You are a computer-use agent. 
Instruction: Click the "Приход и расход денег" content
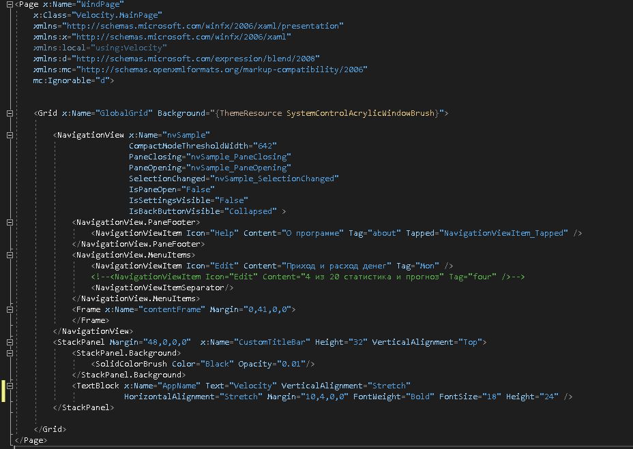(336, 266)
